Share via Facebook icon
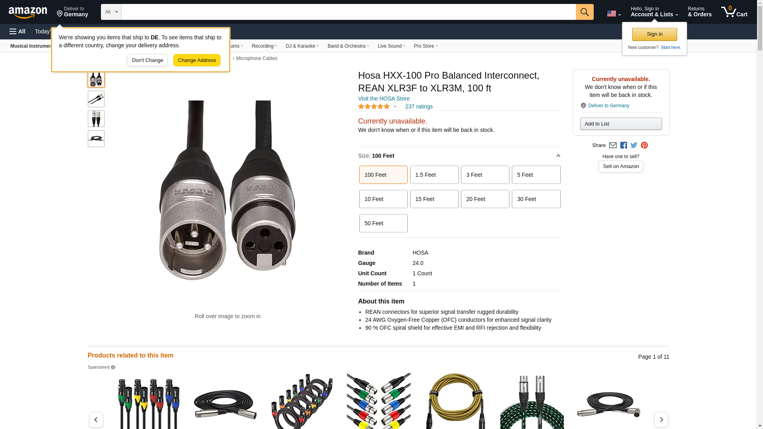This screenshot has width=763, height=429. coord(624,145)
